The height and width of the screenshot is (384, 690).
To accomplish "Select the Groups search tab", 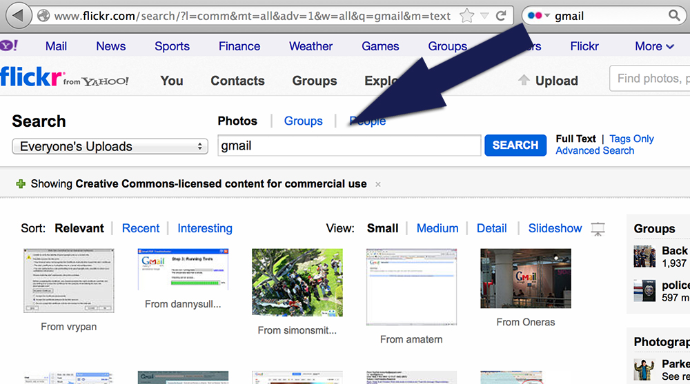I will 303,121.
